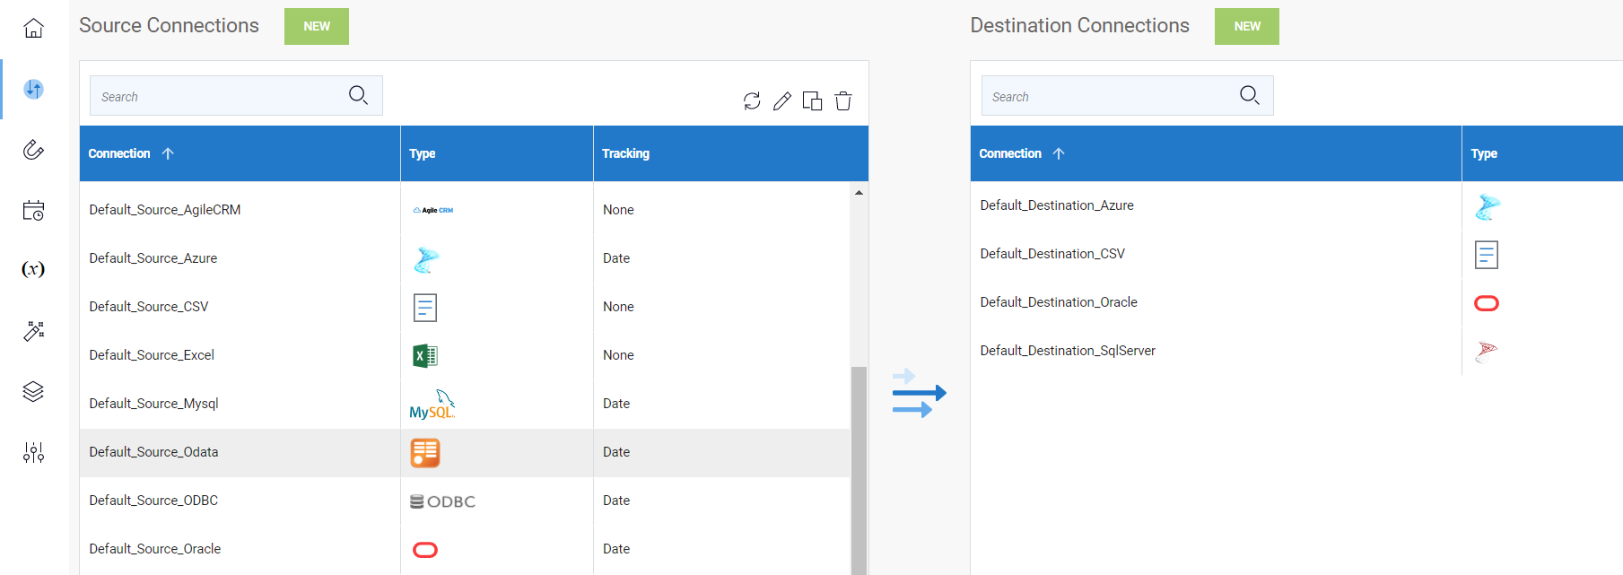1623x575 pixels.
Task: Click the source Tracking column header
Action: point(626,153)
